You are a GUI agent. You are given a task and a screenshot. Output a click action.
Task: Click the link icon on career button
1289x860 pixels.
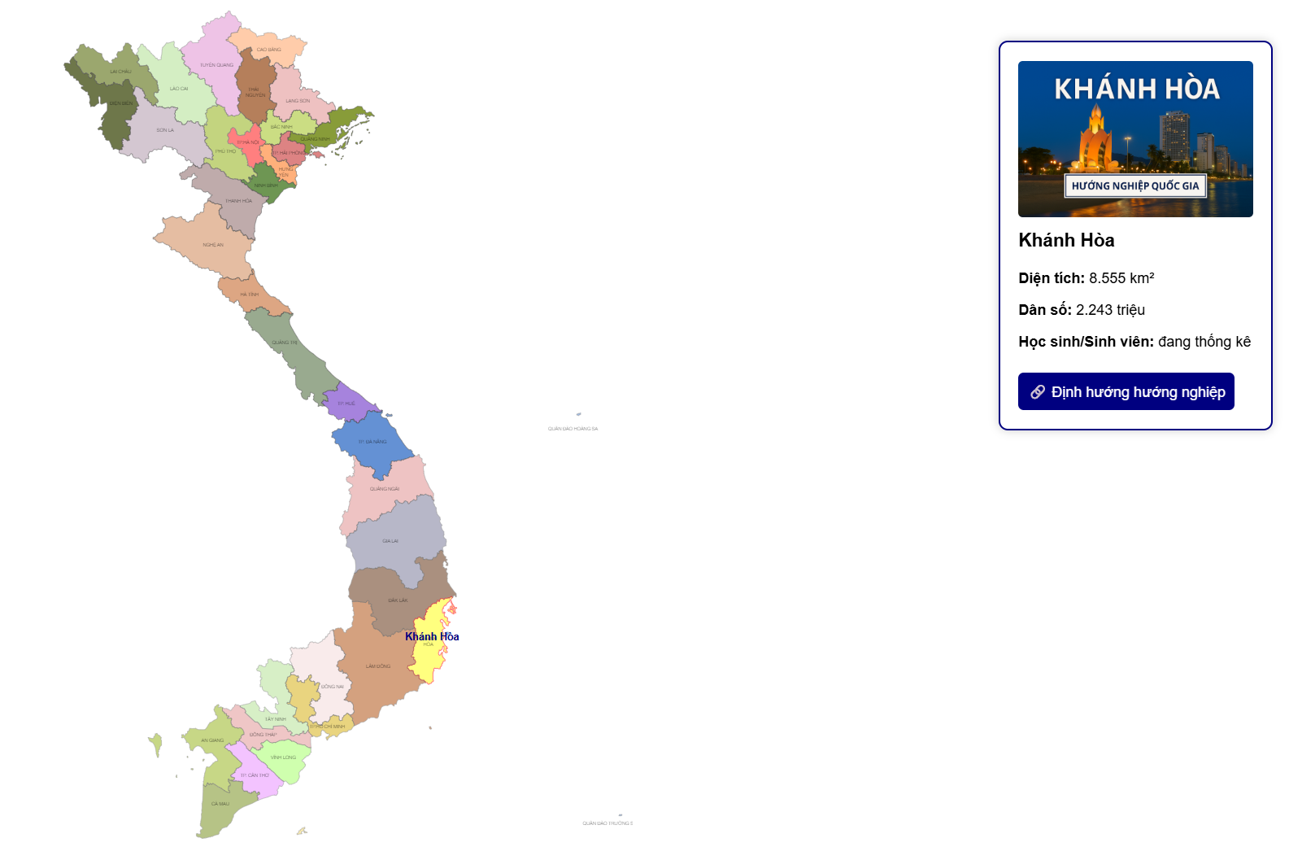pyautogui.click(x=1038, y=392)
